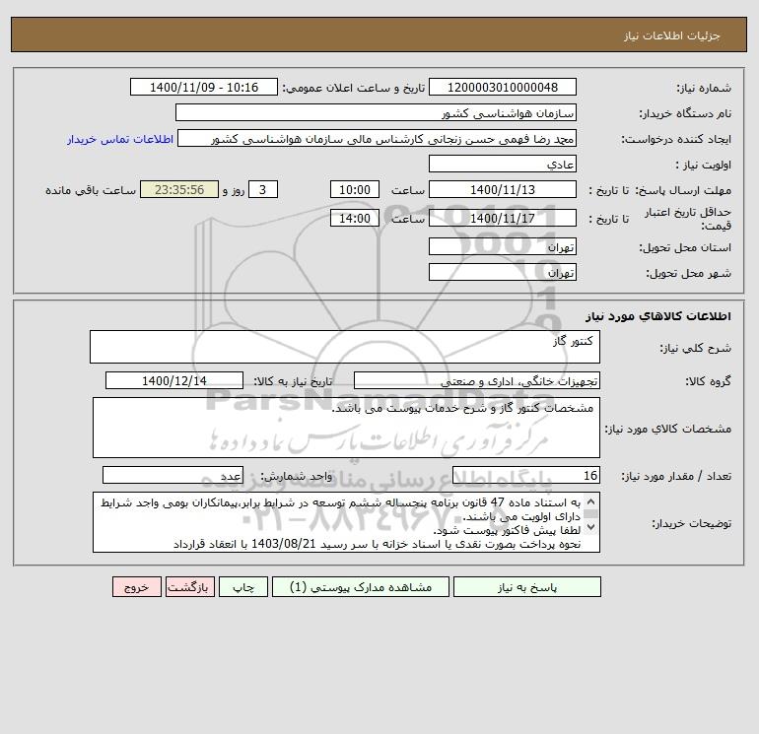Select the delivery city field تهران
The image size is (759, 734).
503,272
